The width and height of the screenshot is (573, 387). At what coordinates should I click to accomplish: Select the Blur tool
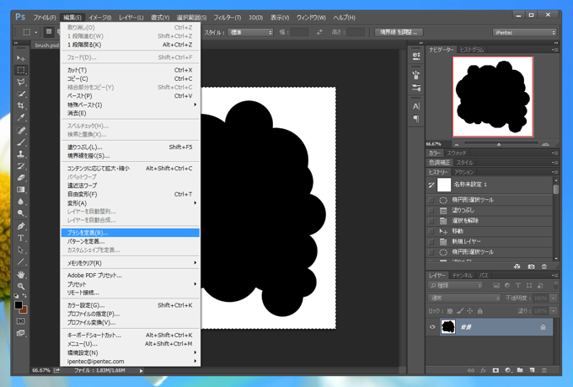(x=21, y=202)
